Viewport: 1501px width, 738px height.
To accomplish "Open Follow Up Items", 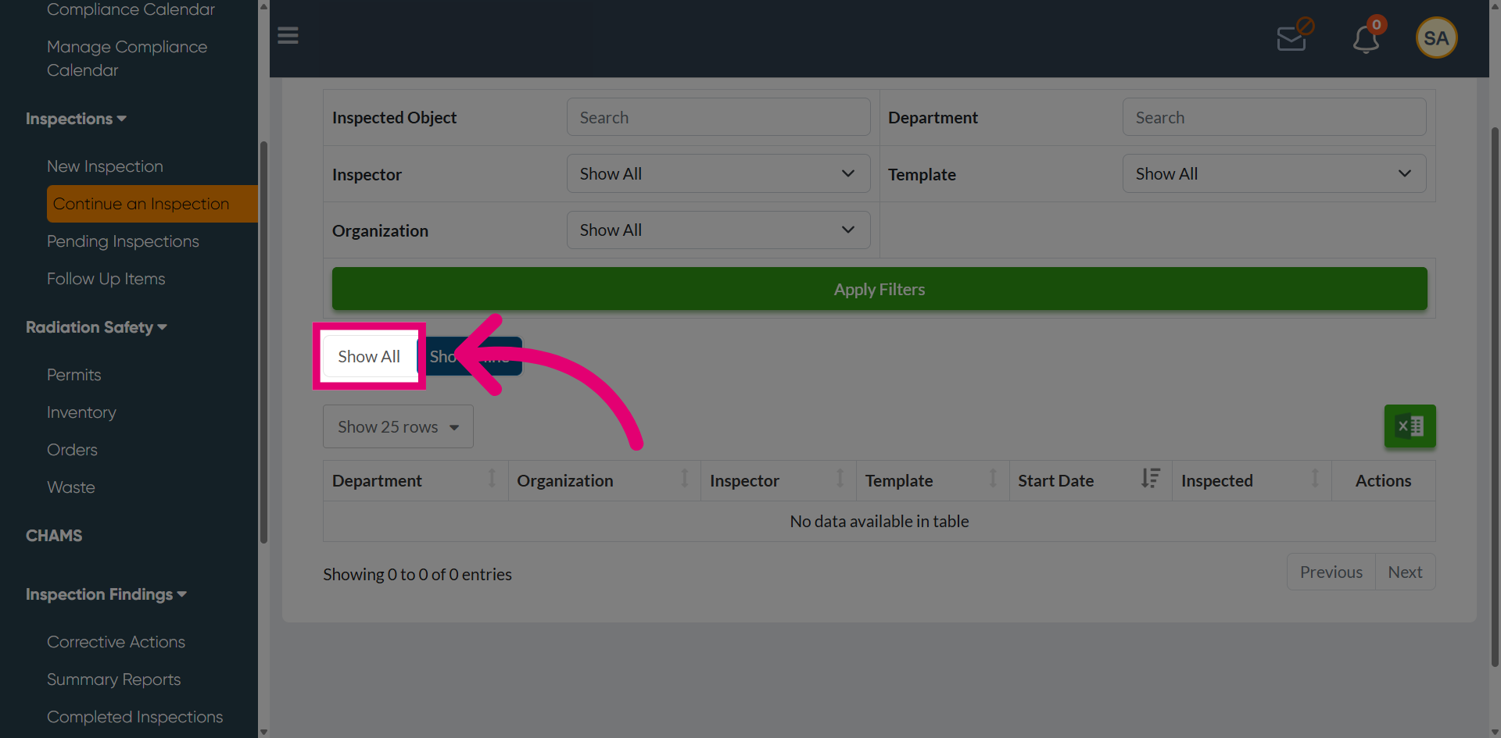I will pos(106,279).
